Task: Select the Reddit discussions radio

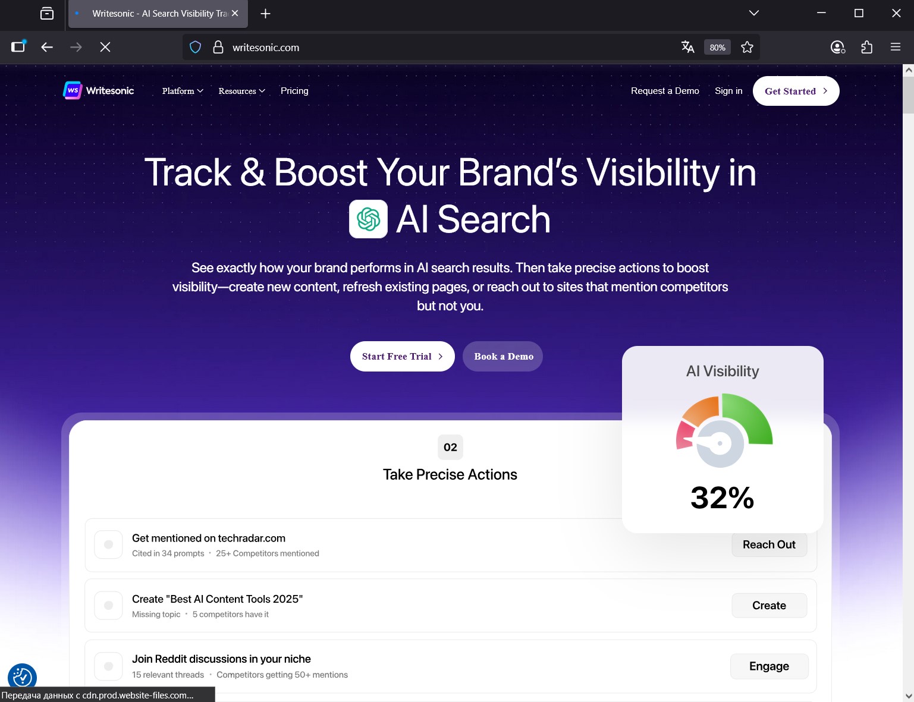Action: tap(109, 666)
